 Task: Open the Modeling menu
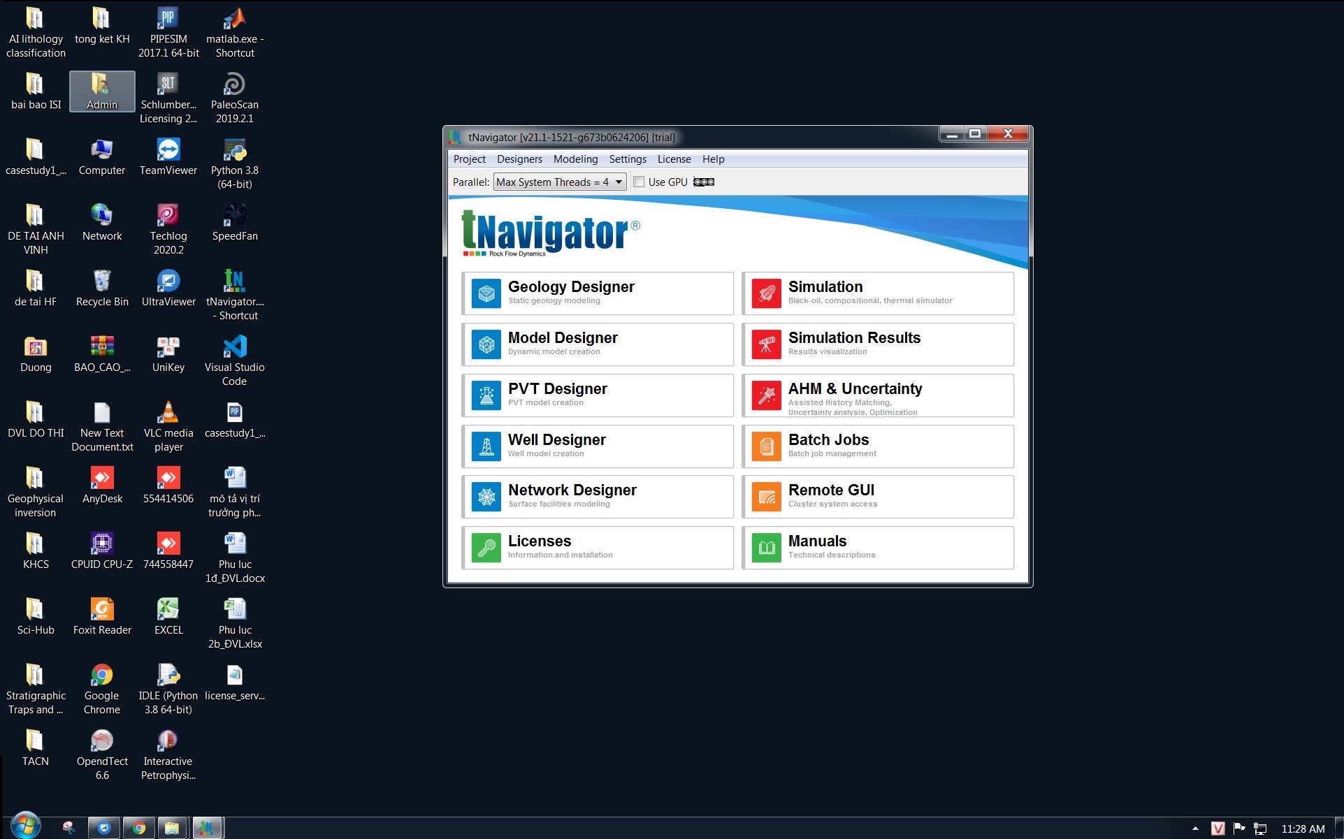576,159
